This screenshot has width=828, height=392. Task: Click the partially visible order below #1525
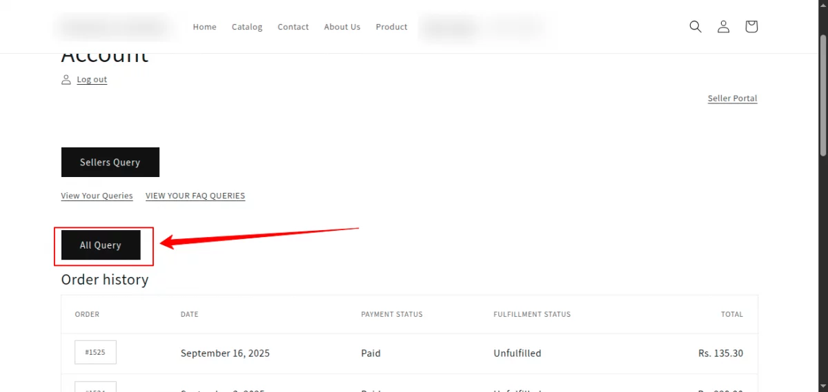pyautogui.click(x=95, y=387)
